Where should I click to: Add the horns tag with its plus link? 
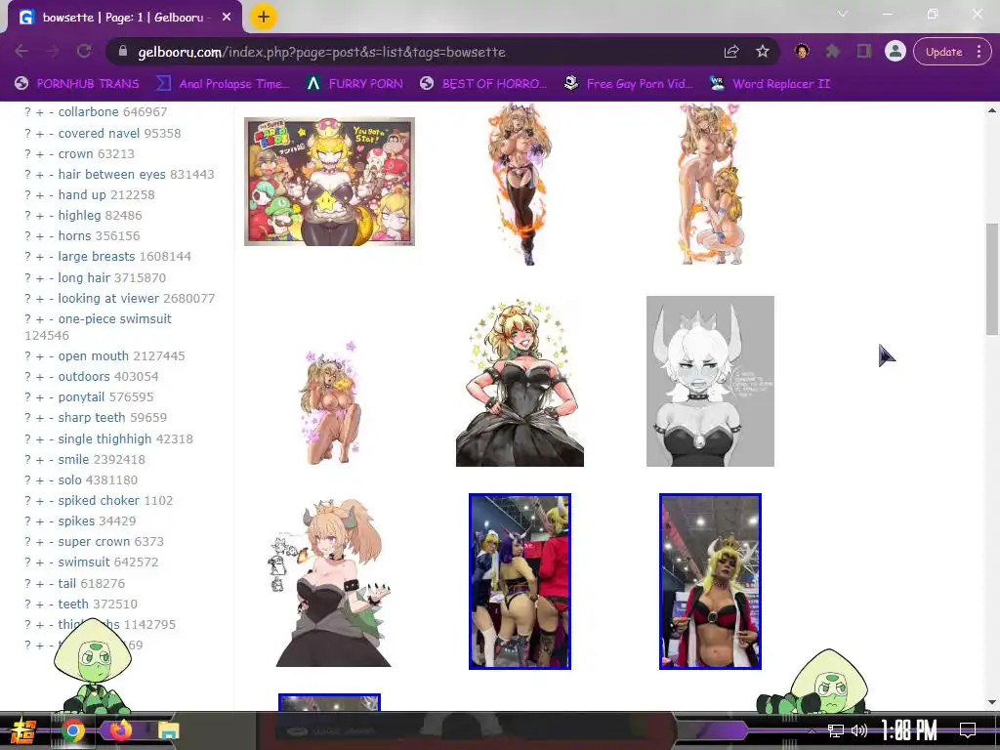tap(39, 236)
